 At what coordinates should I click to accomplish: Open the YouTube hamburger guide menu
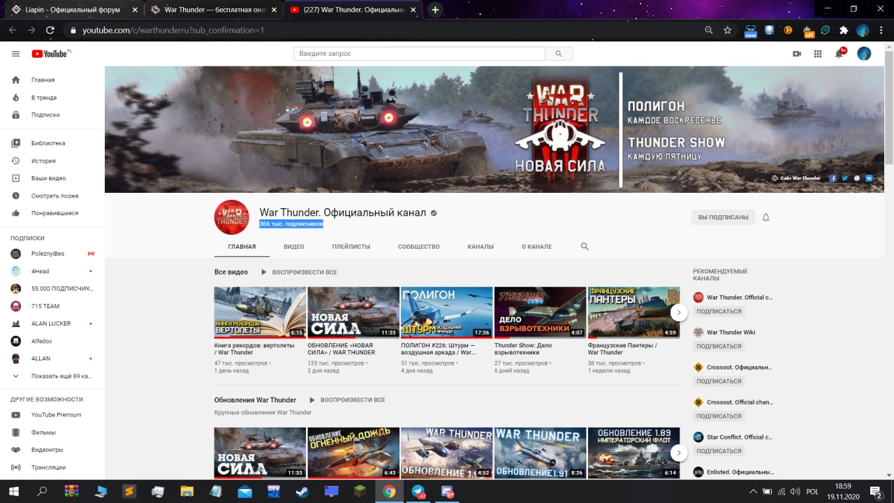(x=15, y=54)
